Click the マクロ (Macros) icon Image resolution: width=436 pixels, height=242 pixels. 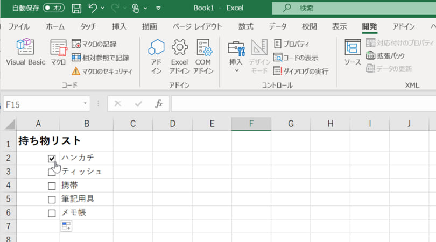pos(58,53)
